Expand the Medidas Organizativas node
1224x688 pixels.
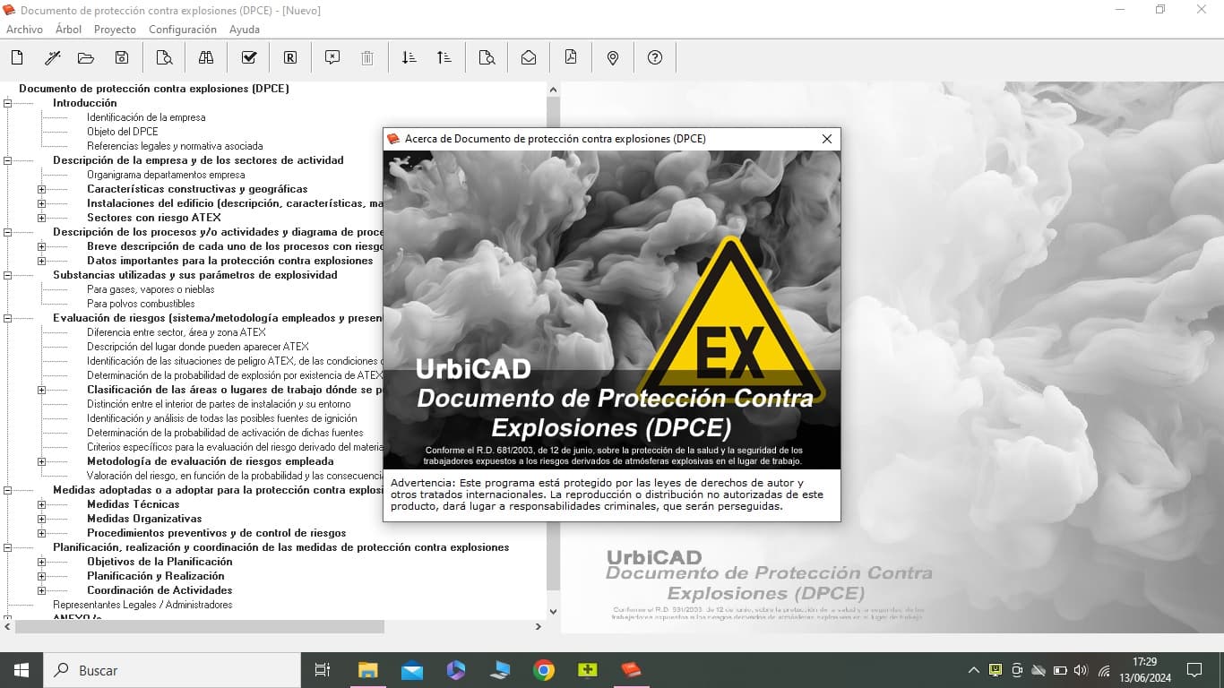(x=41, y=519)
